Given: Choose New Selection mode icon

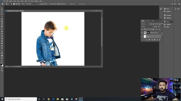Looking at the screenshot, I should coord(12,4).
